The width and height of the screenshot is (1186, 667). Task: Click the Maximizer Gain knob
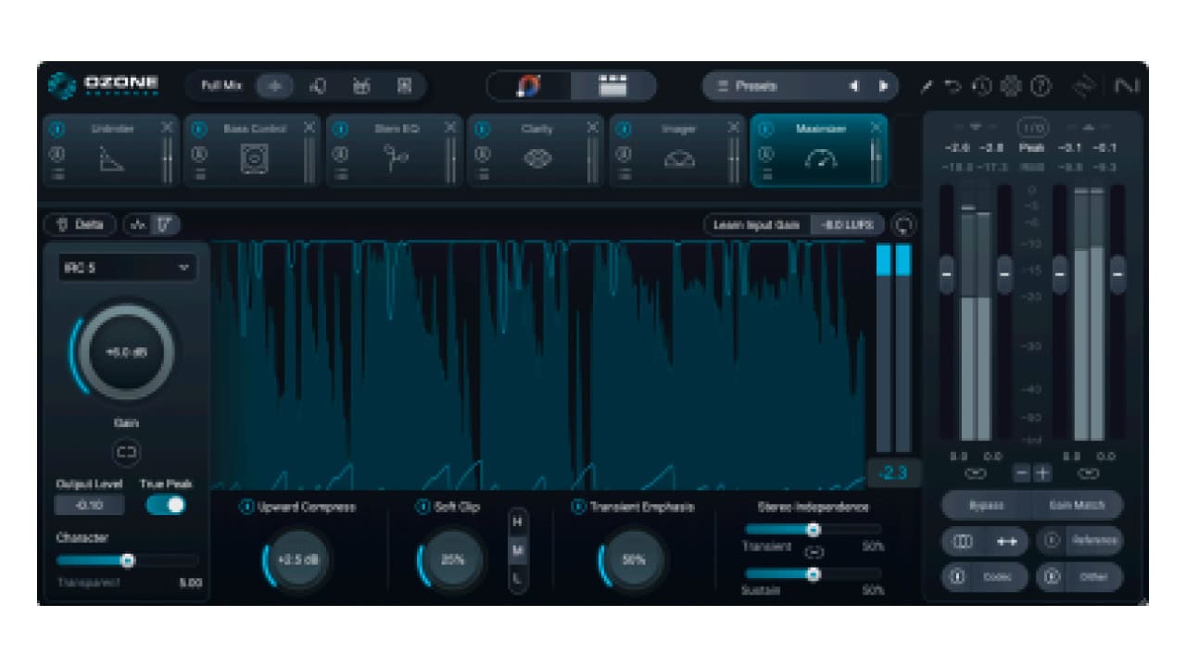coord(126,352)
